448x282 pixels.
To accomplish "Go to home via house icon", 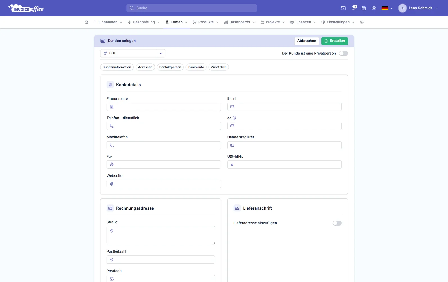I will point(86,22).
